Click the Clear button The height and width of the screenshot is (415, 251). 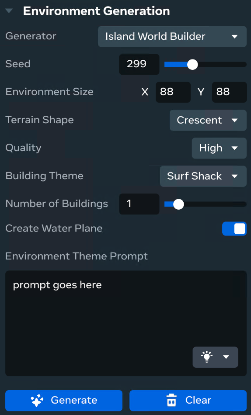188,401
